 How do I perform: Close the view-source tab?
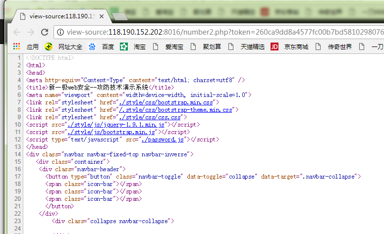[x=102, y=16]
